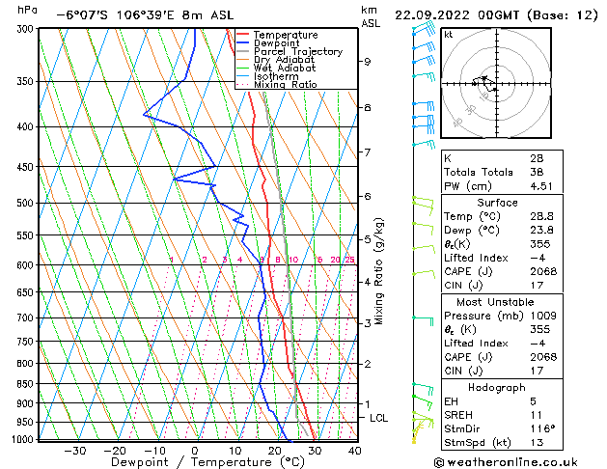Select the 9 km altitude label

pos(368,62)
